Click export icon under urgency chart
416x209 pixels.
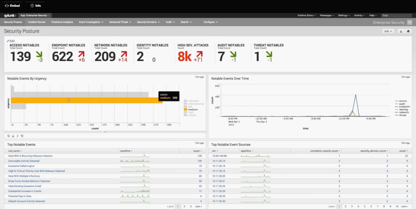coord(13,136)
